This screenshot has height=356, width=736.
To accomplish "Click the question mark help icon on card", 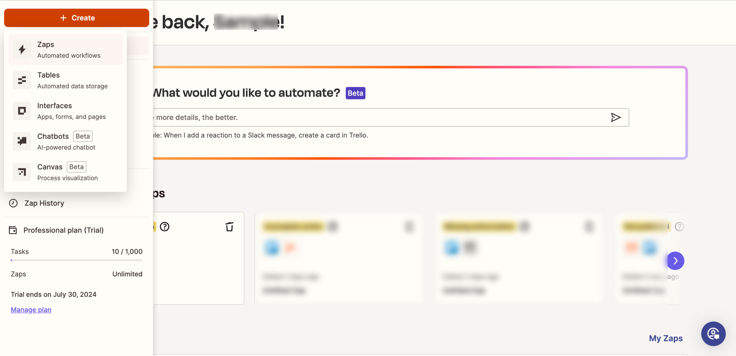I will pos(165,227).
